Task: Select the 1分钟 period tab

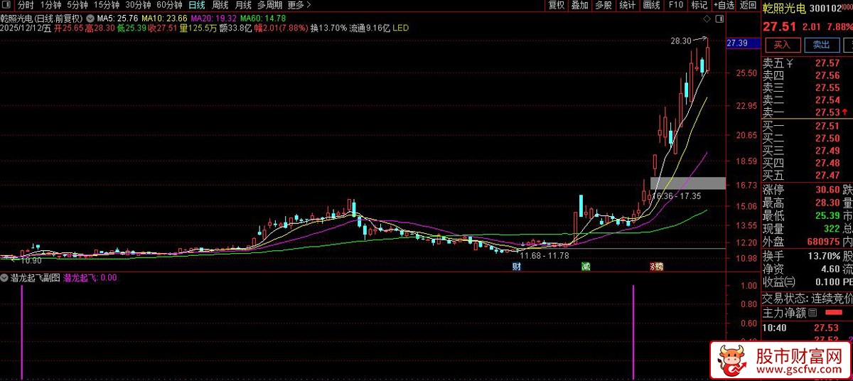Action: pyautogui.click(x=51, y=5)
